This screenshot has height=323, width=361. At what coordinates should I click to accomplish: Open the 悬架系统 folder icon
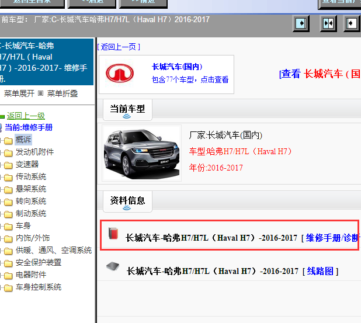8,189
